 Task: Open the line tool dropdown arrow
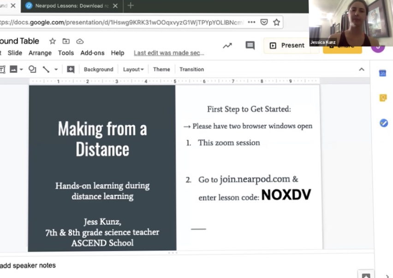click(56, 69)
